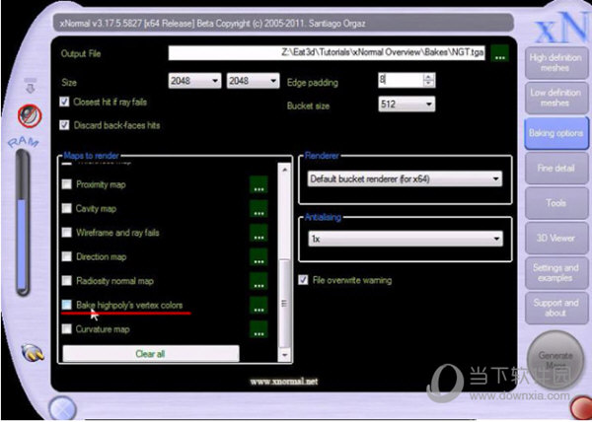Check Bake highpoly's vertex colors
The image size is (592, 422).
[x=67, y=305]
